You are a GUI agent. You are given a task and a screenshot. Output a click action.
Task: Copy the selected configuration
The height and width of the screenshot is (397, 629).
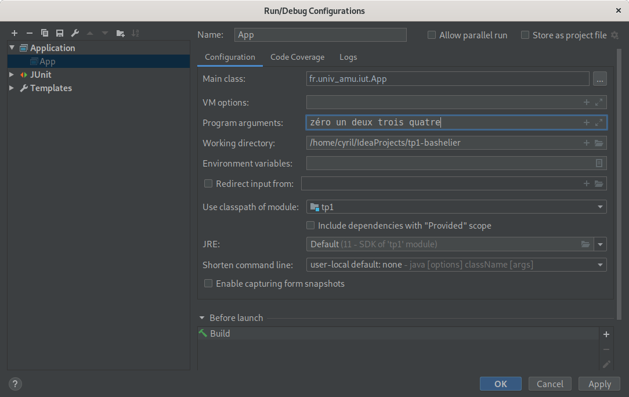[45, 33]
